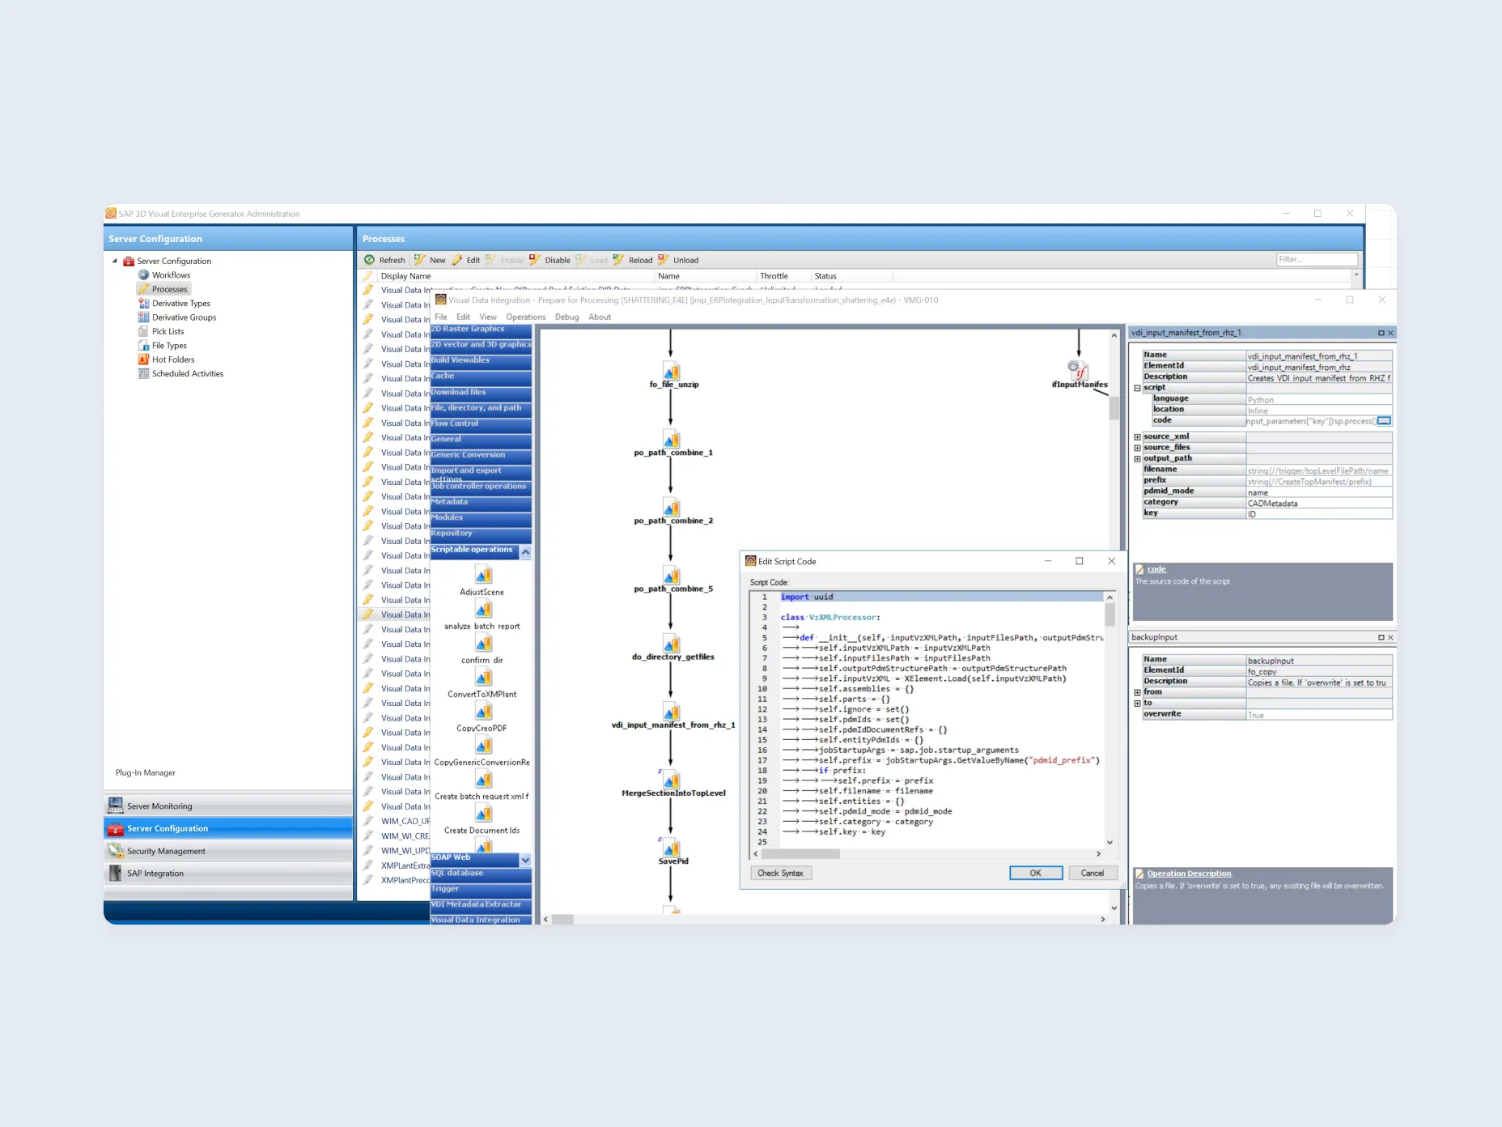Click the script code horizontal scrollbar thumb
The height and width of the screenshot is (1127, 1502).
(x=800, y=853)
